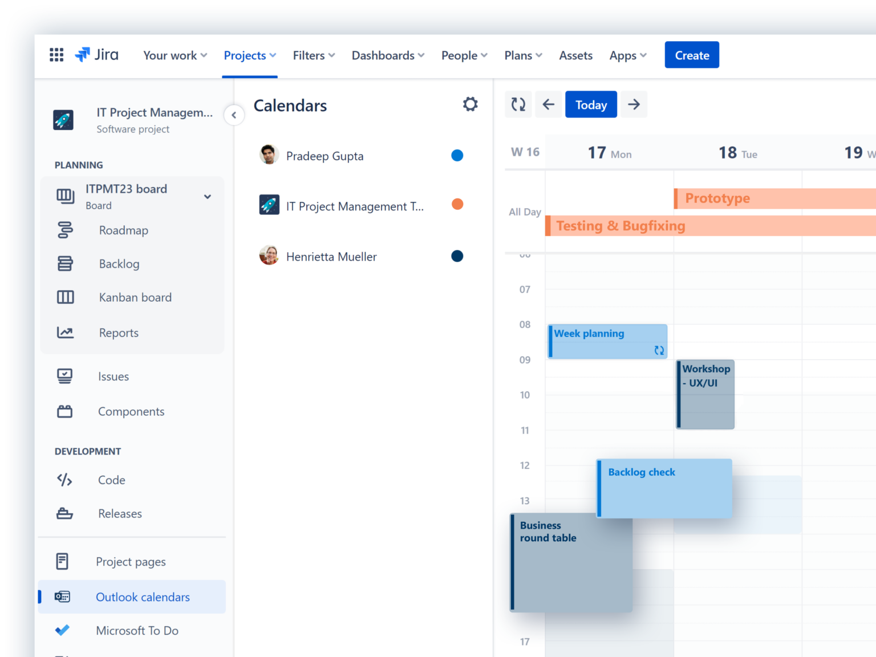Select the Releases icon
Screen dimensions: 876x657
tap(64, 513)
